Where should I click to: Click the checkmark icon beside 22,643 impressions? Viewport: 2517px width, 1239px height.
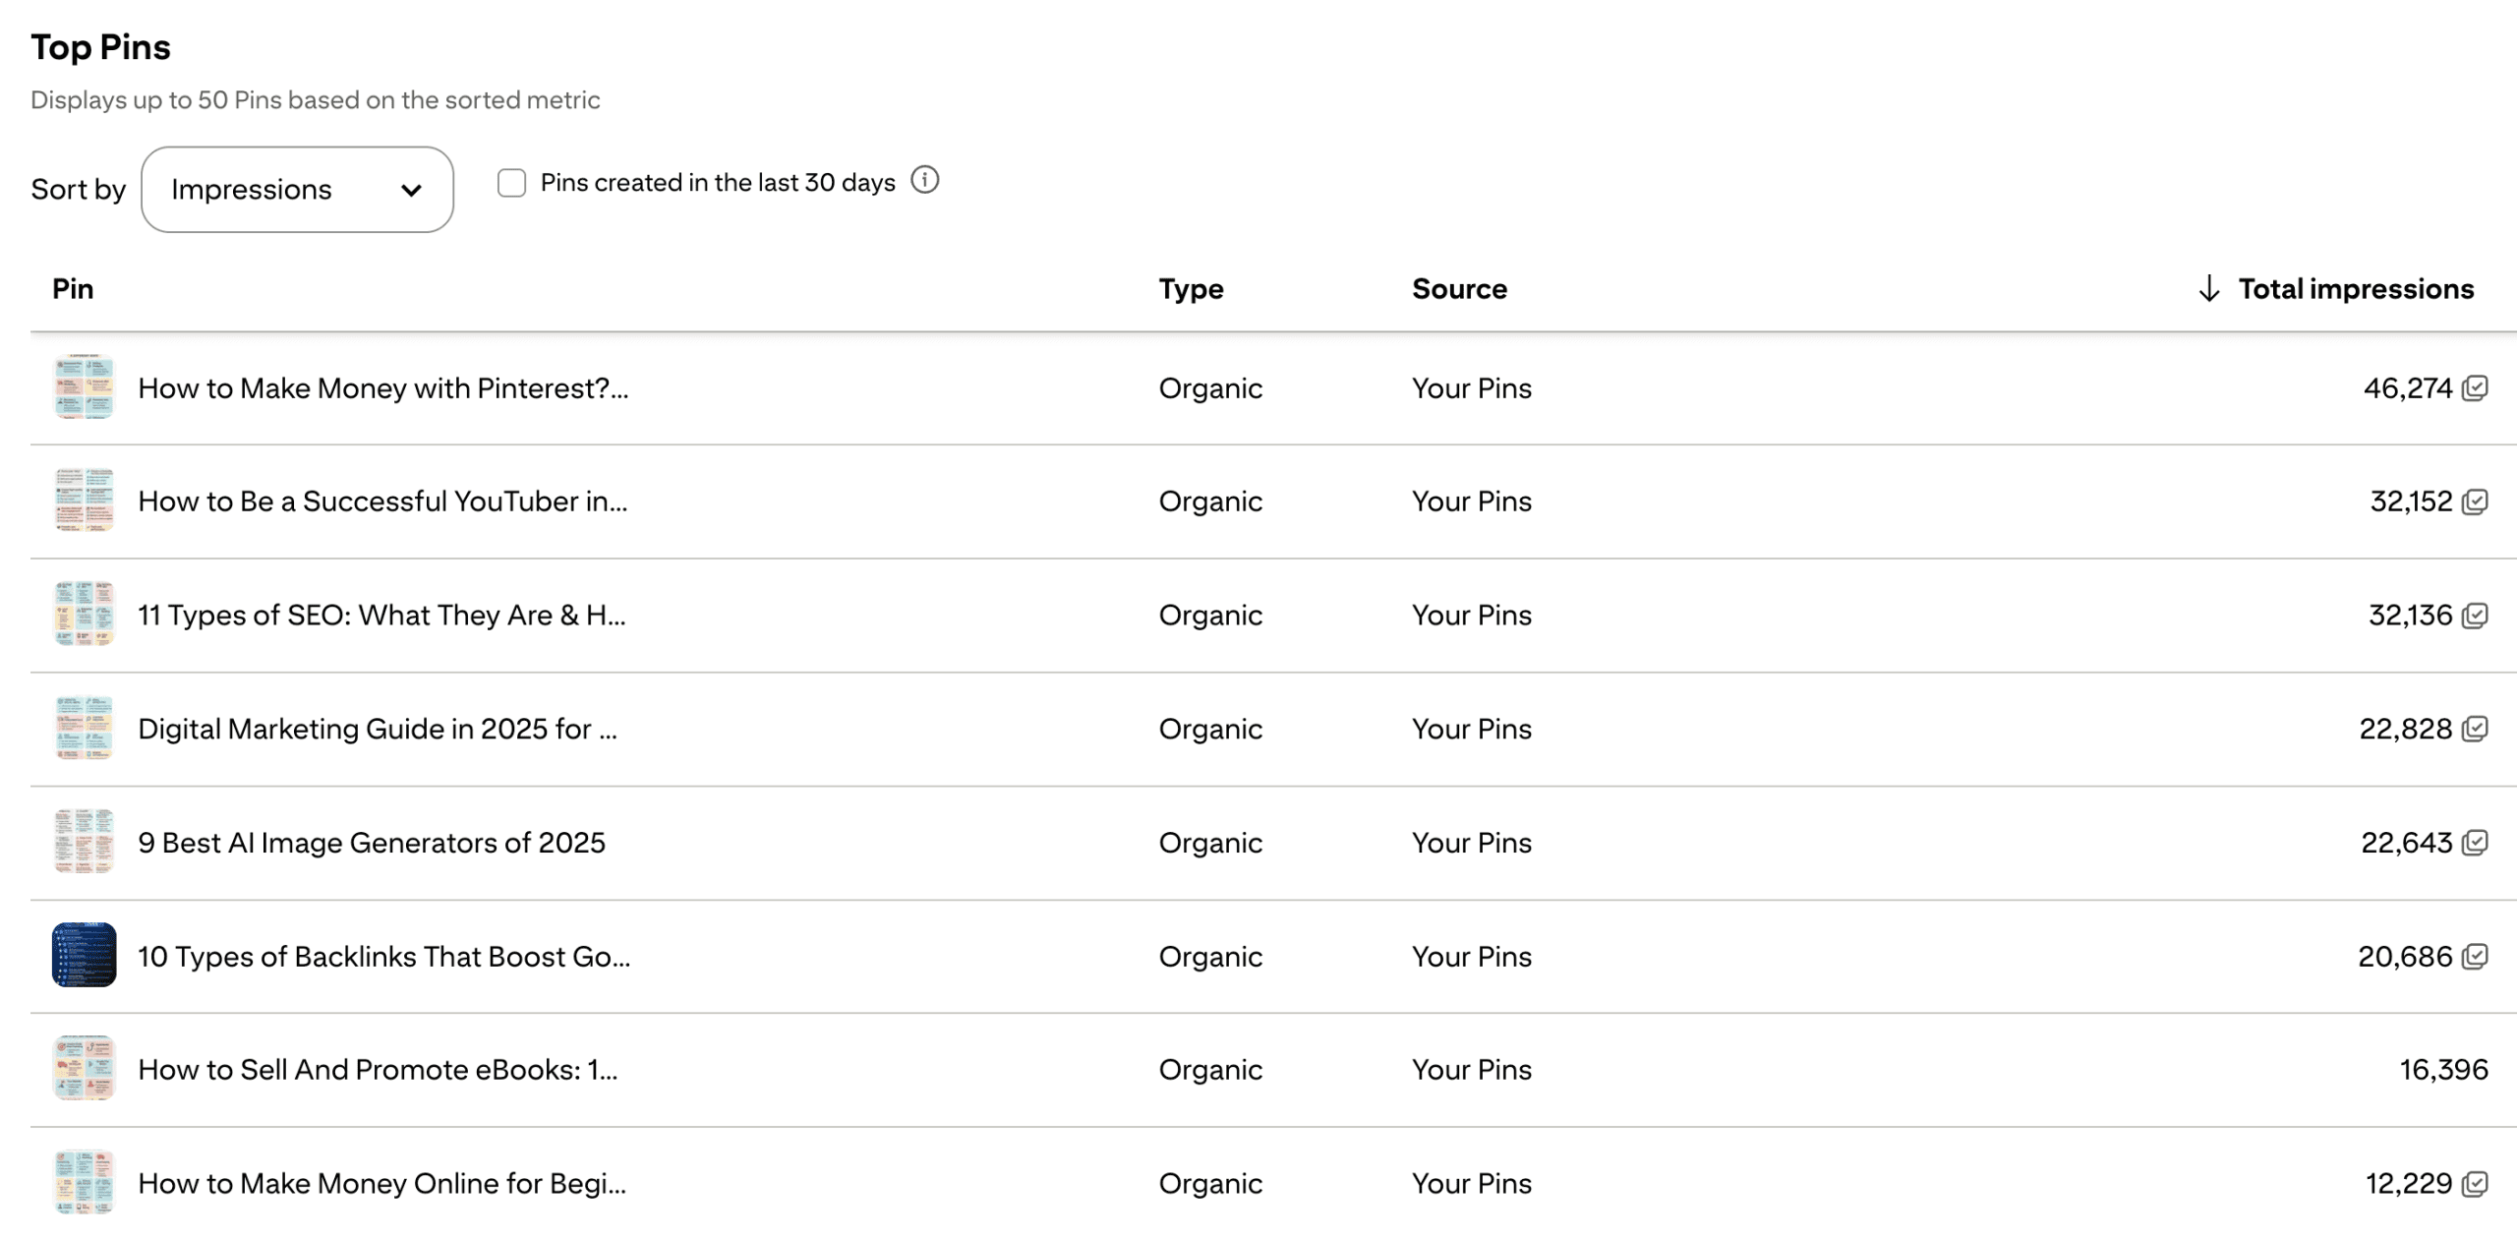(2475, 843)
